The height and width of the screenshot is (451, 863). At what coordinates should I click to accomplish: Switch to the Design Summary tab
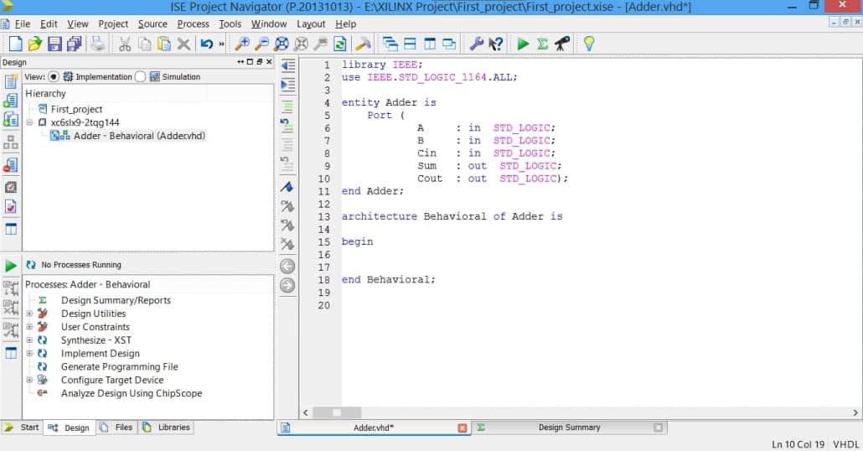pos(568,428)
